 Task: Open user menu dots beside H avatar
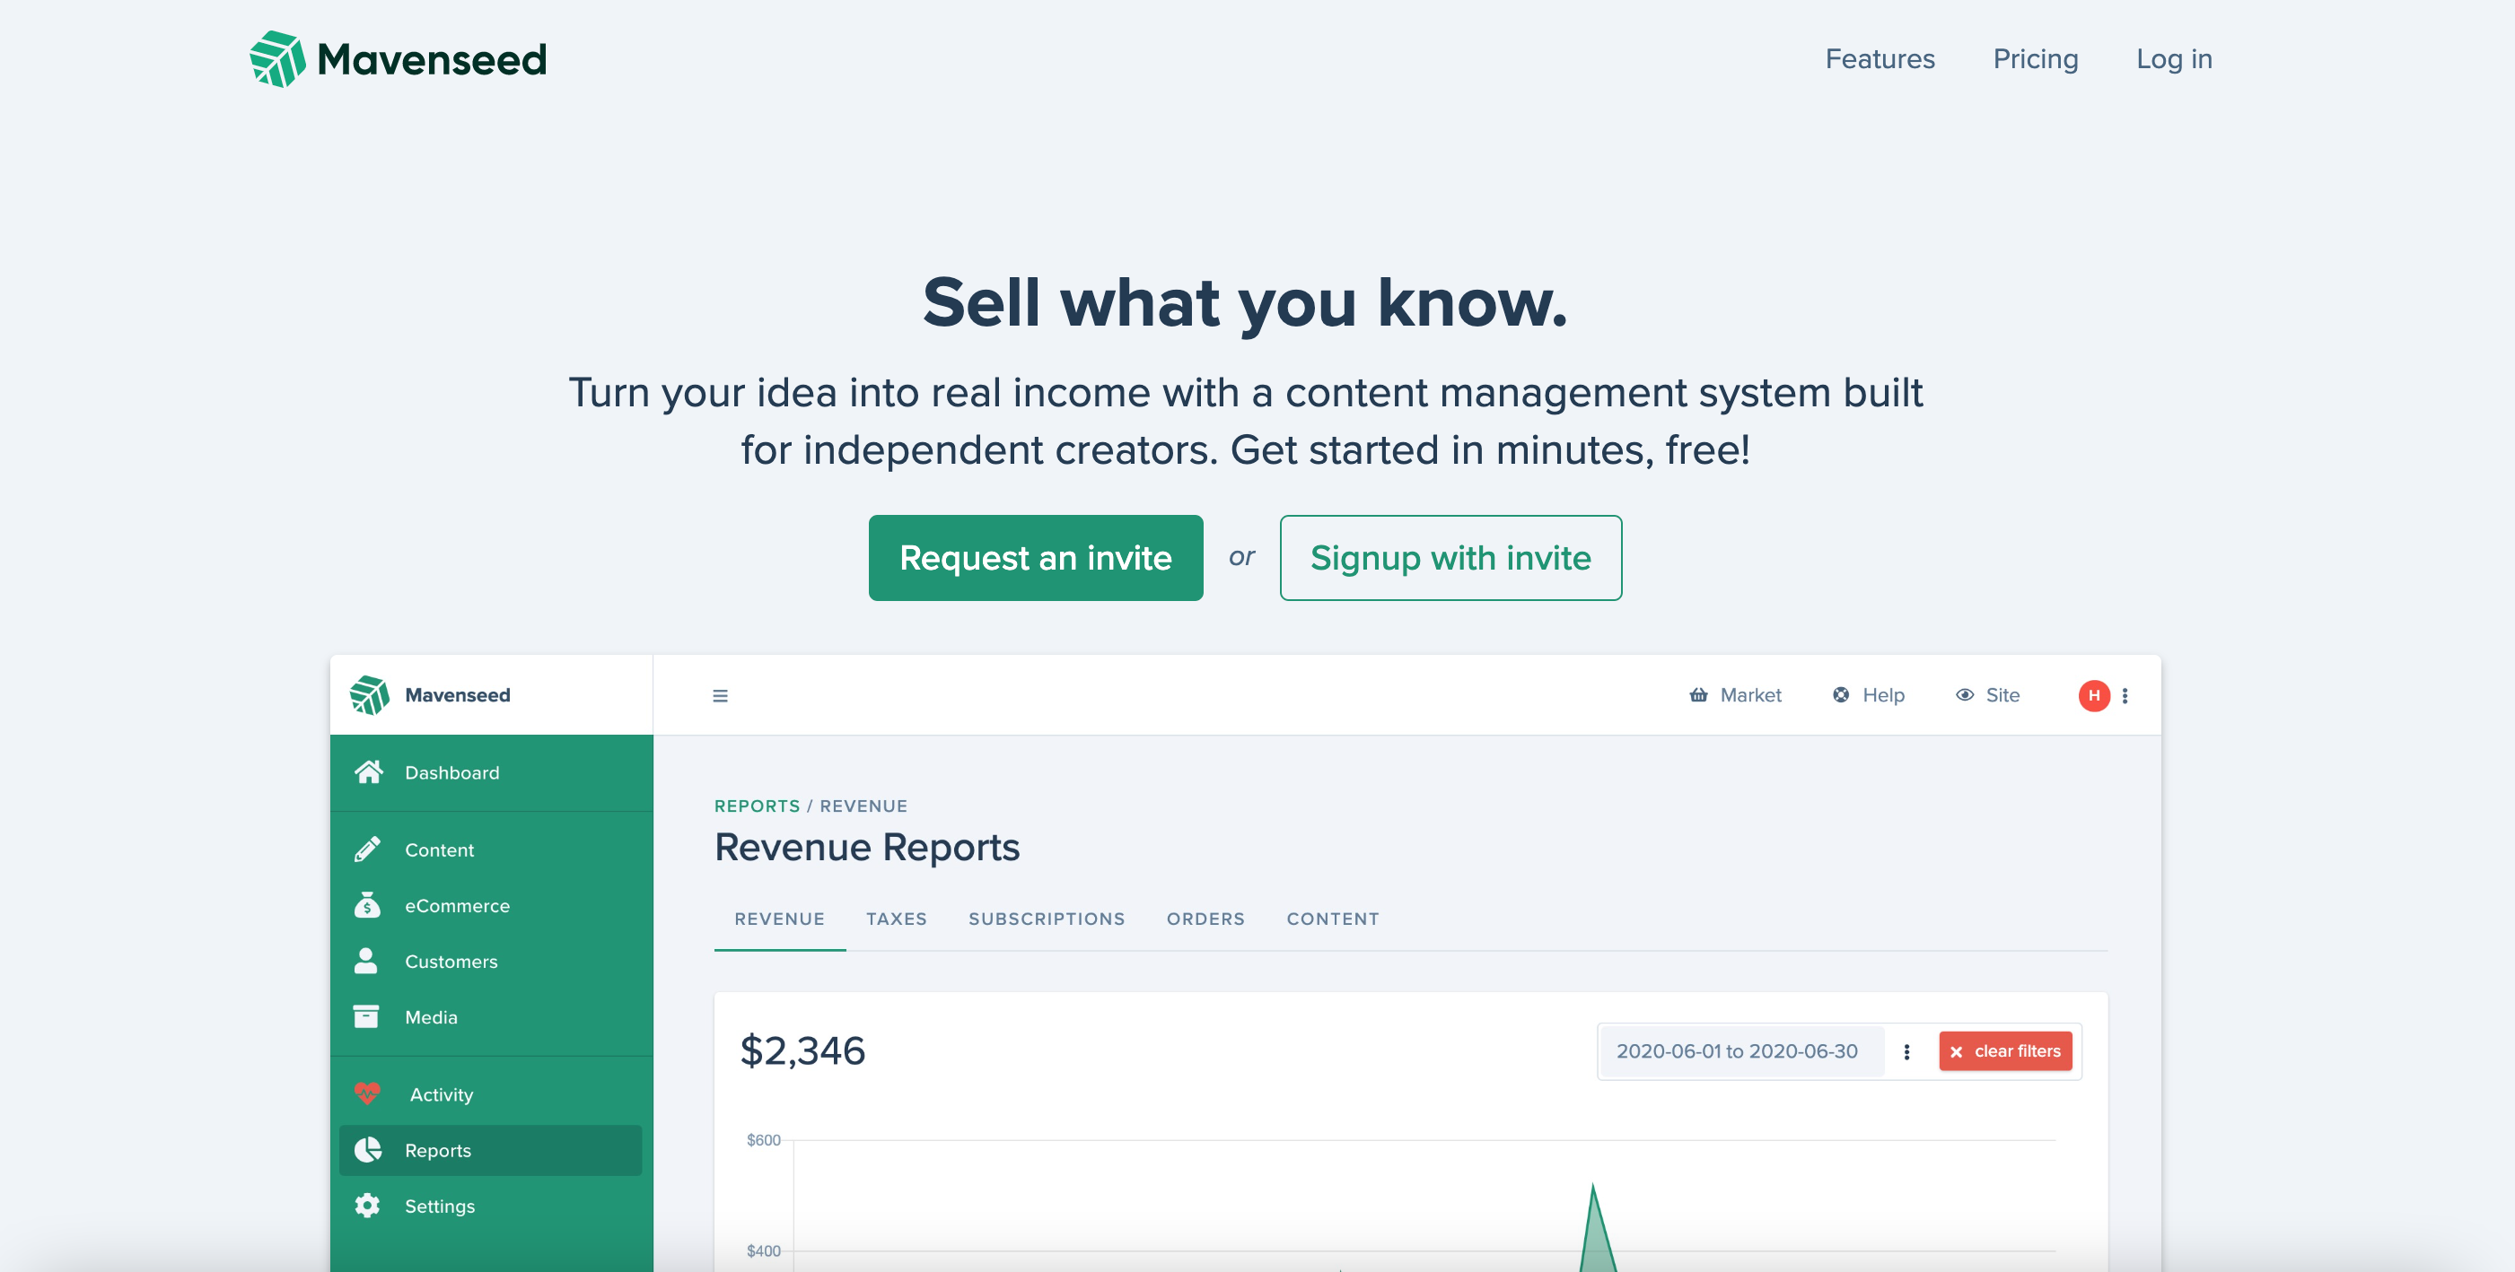pyautogui.click(x=2125, y=695)
